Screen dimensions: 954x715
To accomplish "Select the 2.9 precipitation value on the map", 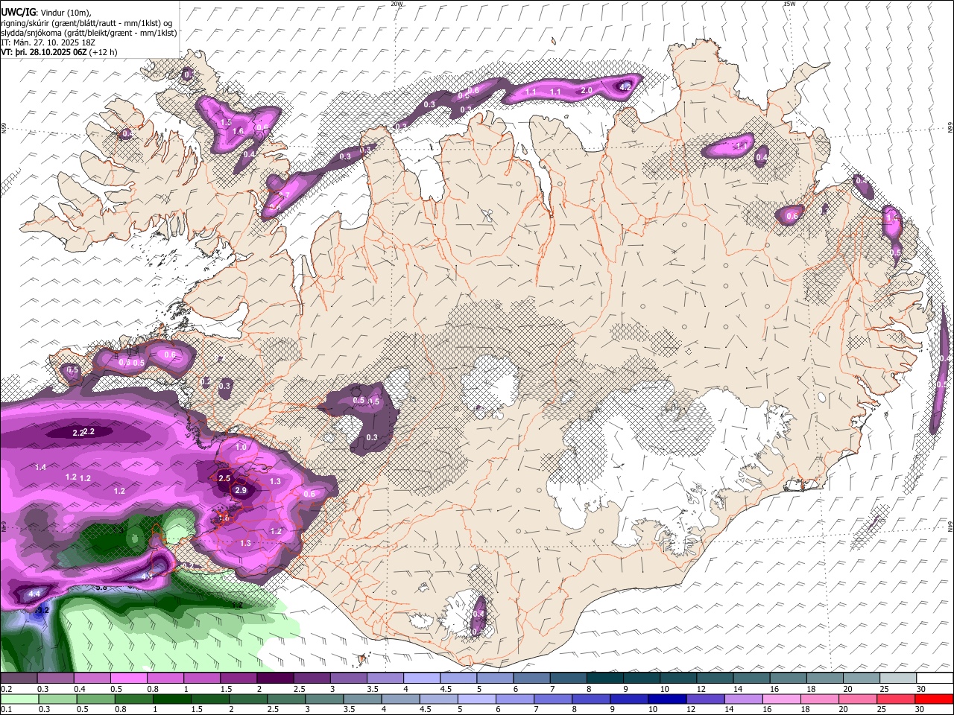I will (241, 491).
